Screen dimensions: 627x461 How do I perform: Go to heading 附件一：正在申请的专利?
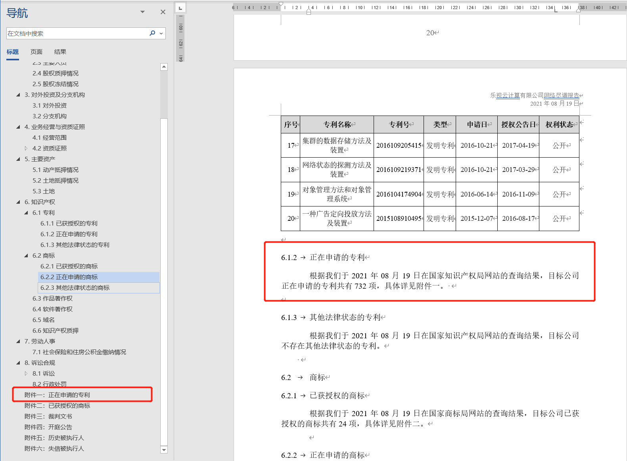57,395
